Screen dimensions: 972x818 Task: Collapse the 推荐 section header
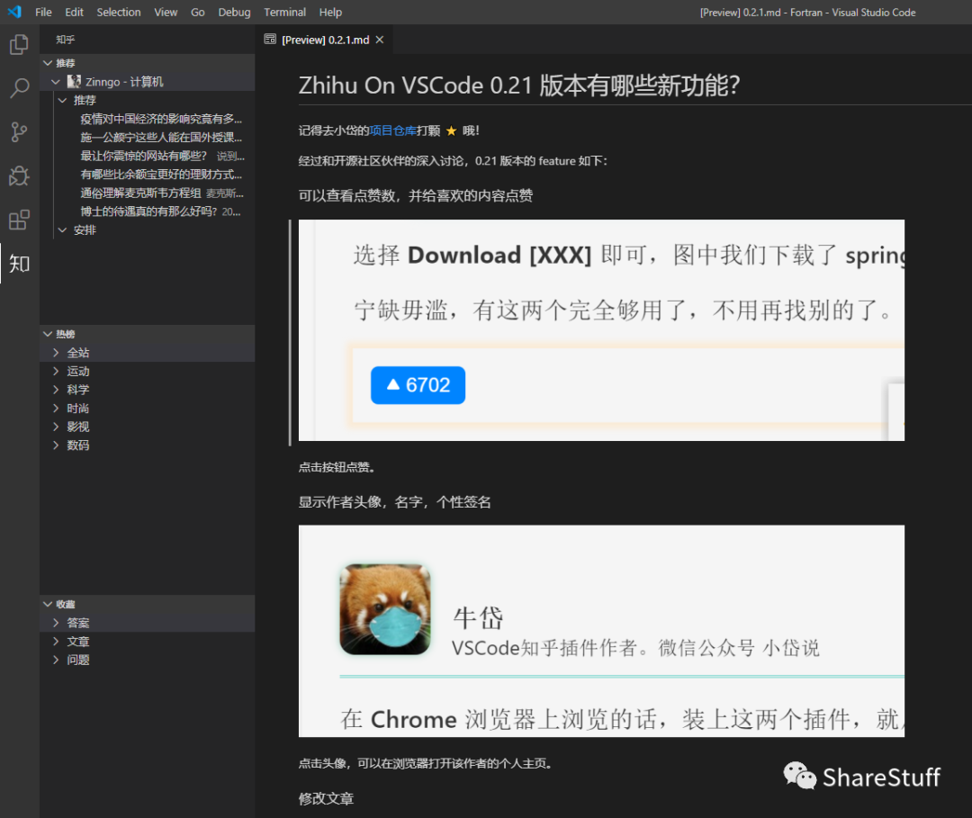pyautogui.click(x=148, y=63)
